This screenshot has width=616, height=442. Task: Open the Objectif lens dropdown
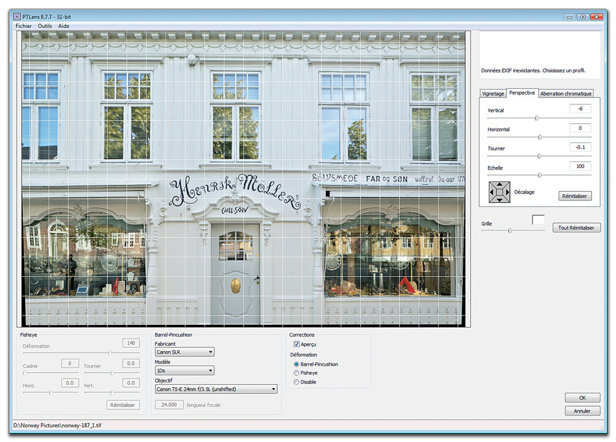coord(216,389)
